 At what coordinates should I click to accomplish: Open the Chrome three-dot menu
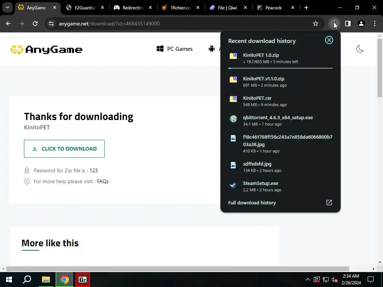[375, 24]
